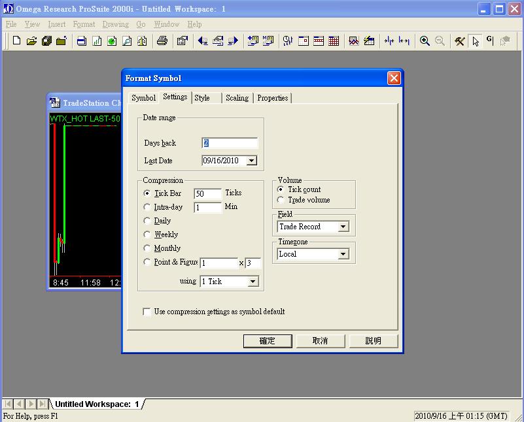Click the New blank page toolbar icon
The width and height of the screenshot is (524, 422).
16,41
